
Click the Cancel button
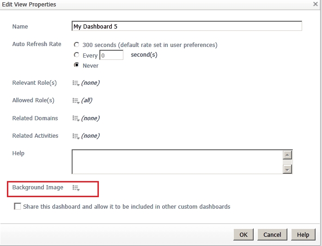point(272,234)
